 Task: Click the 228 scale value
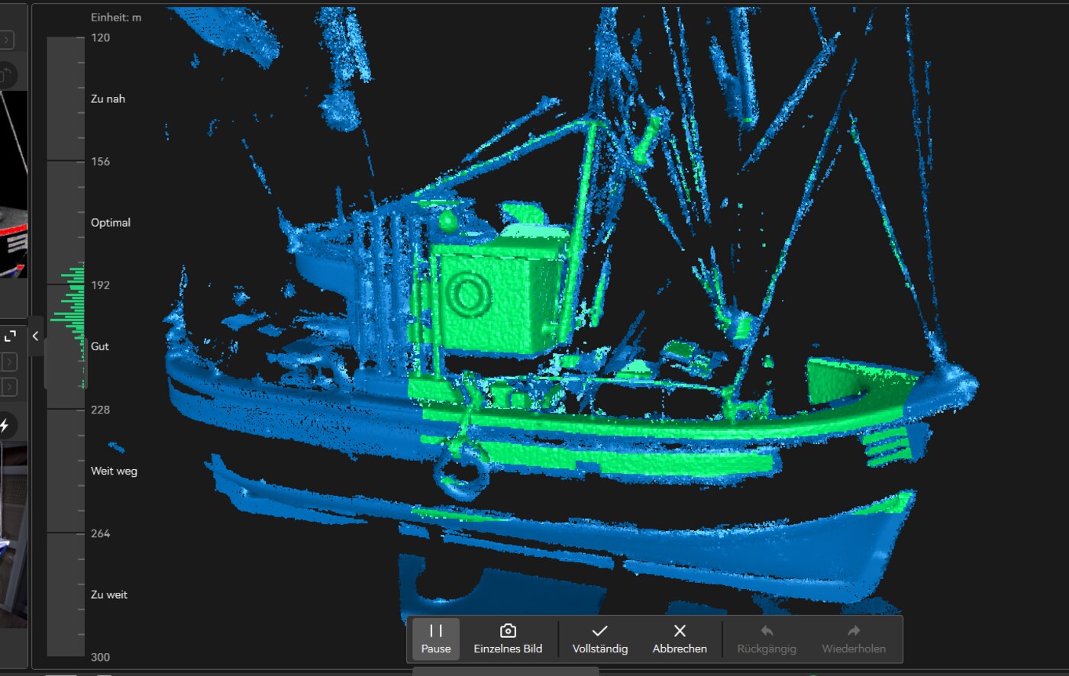pos(100,409)
